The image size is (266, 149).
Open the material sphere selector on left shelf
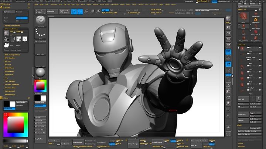[x=40, y=73]
